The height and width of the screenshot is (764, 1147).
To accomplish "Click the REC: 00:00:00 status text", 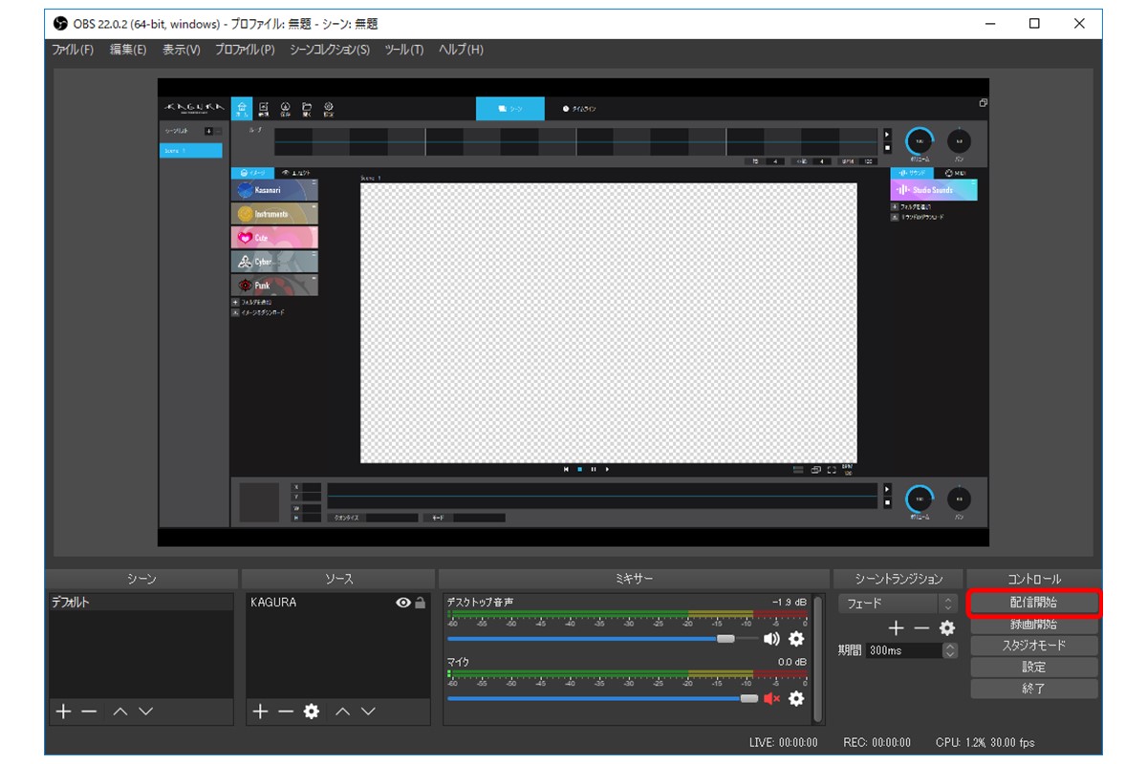I will click(877, 742).
